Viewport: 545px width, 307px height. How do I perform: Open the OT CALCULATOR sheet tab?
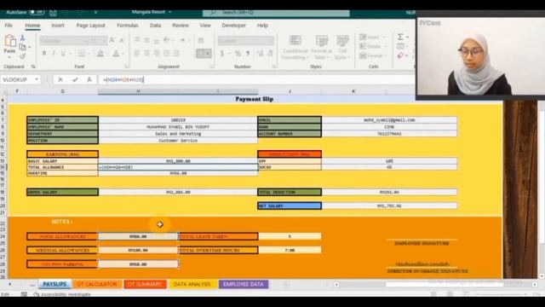pyautogui.click(x=96, y=284)
